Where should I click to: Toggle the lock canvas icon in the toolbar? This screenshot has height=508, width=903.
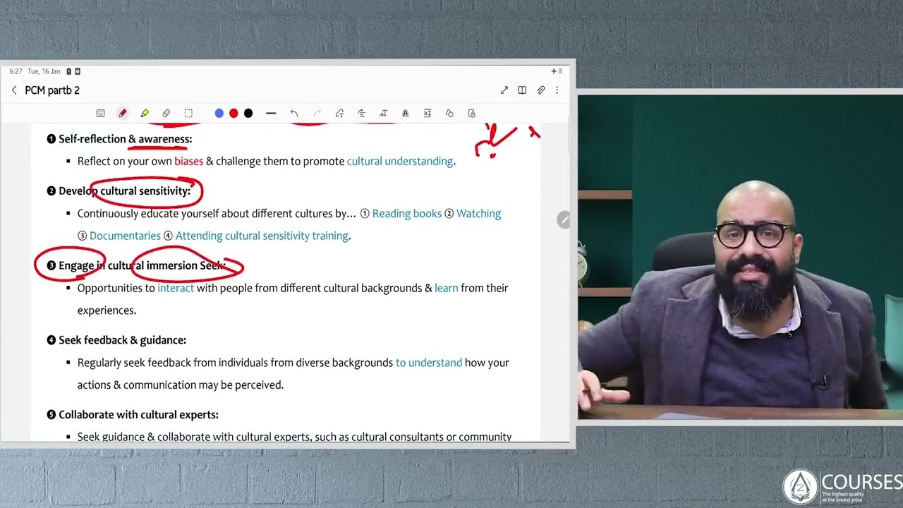tap(471, 113)
